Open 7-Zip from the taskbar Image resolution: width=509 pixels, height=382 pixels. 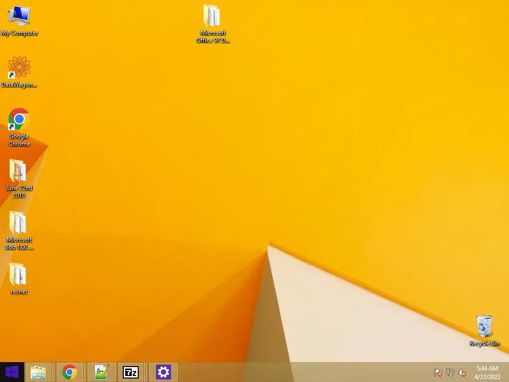coord(131,372)
